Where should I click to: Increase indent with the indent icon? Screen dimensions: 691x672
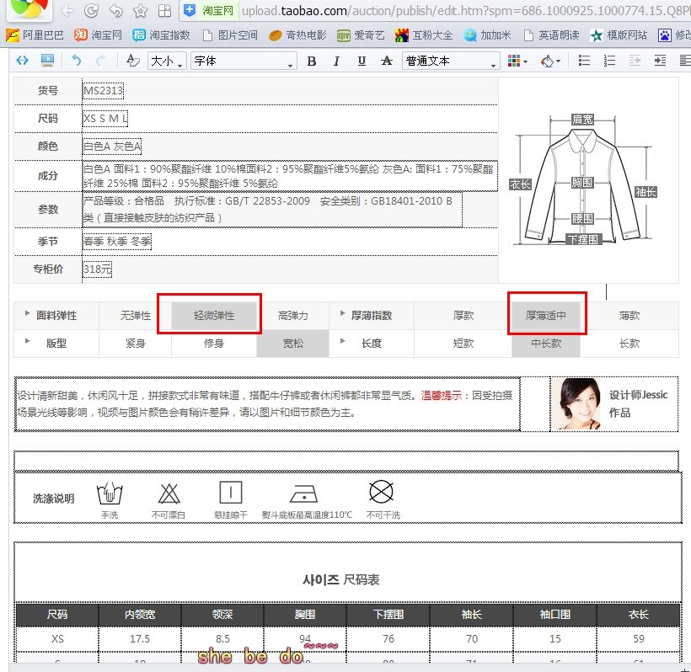pyautogui.click(x=661, y=61)
